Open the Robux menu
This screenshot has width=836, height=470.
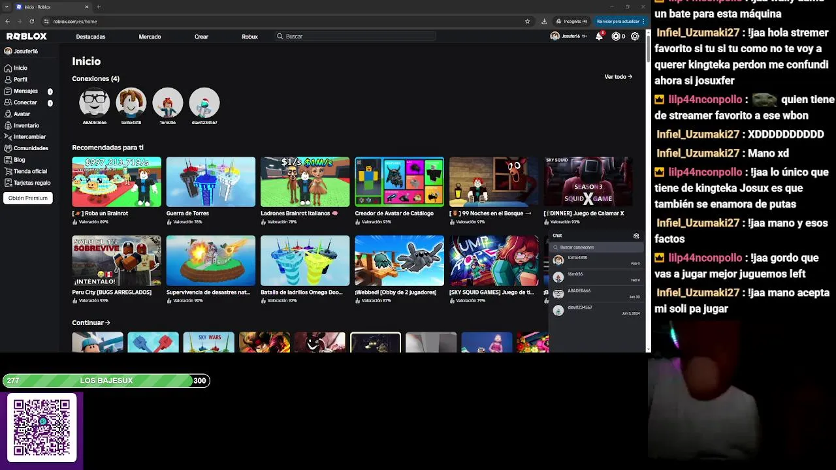tap(249, 37)
